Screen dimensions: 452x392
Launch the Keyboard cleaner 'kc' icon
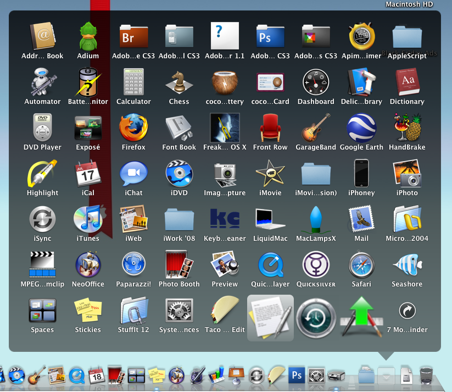225,218
